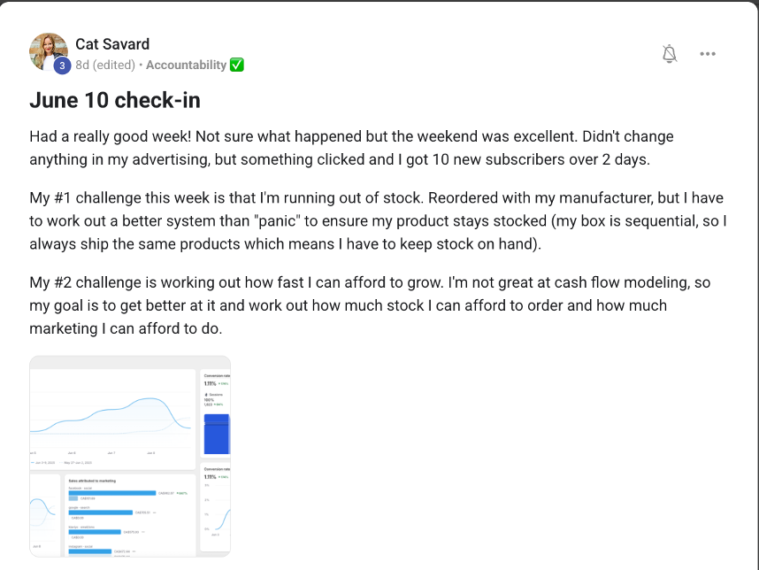The image size is (759, 570).
Task: Toggle post notifications with the bell icon
Action: pyautogui.click(x=670, y=54)
